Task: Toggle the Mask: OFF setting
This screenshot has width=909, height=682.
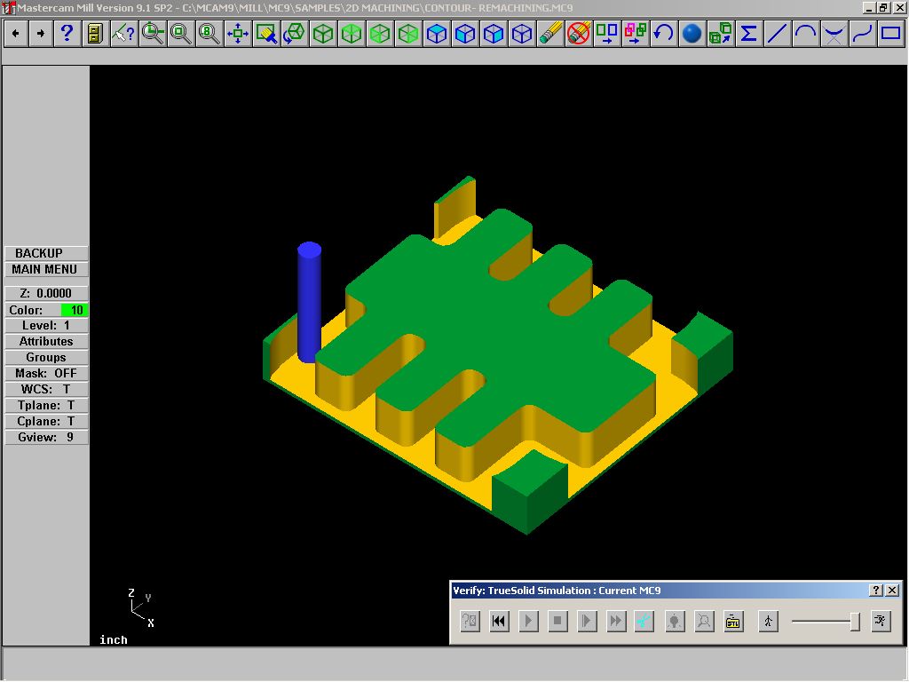Action: coord(46,374)
